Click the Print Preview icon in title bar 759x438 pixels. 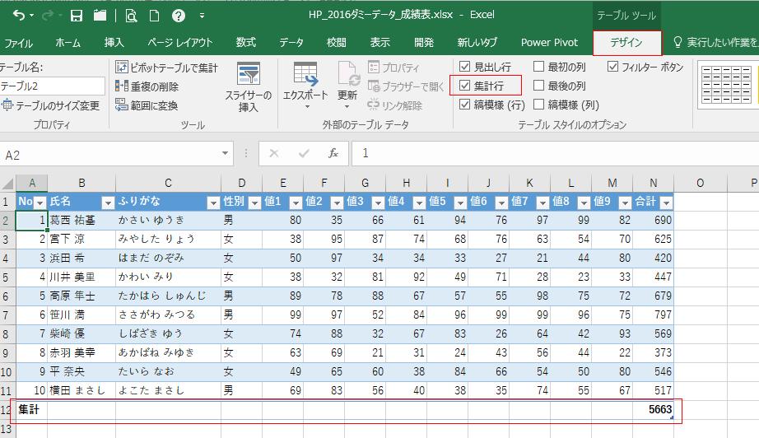131,15
